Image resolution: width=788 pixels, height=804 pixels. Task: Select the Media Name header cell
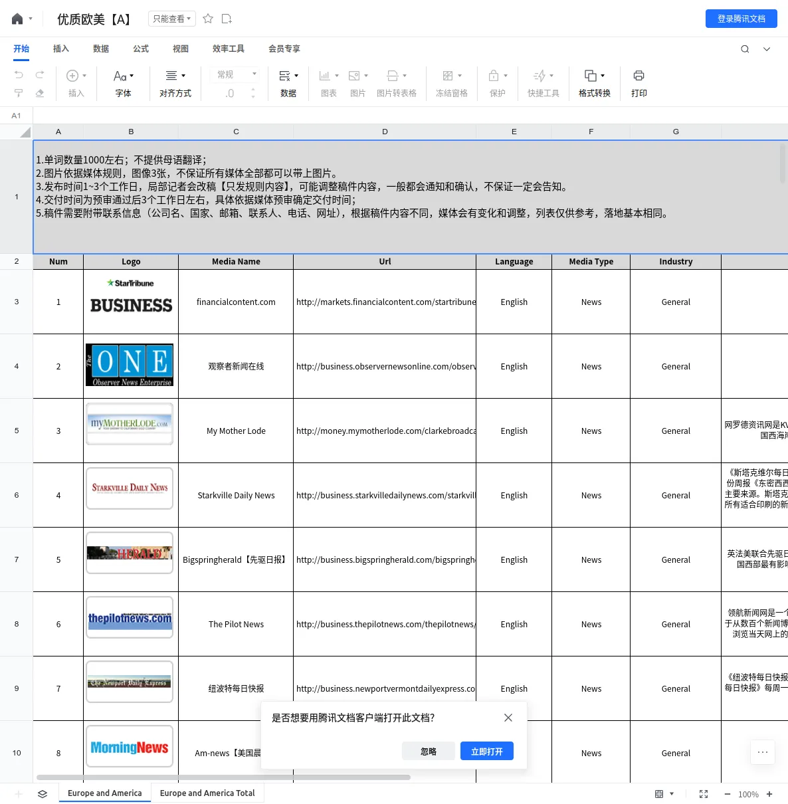click(236, 261)
